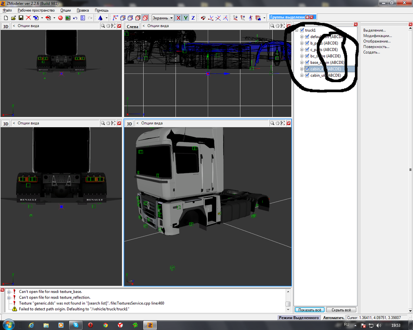Open the Правка menu
Viewport: 413px width, 330px height.
(x=83, y=10)
